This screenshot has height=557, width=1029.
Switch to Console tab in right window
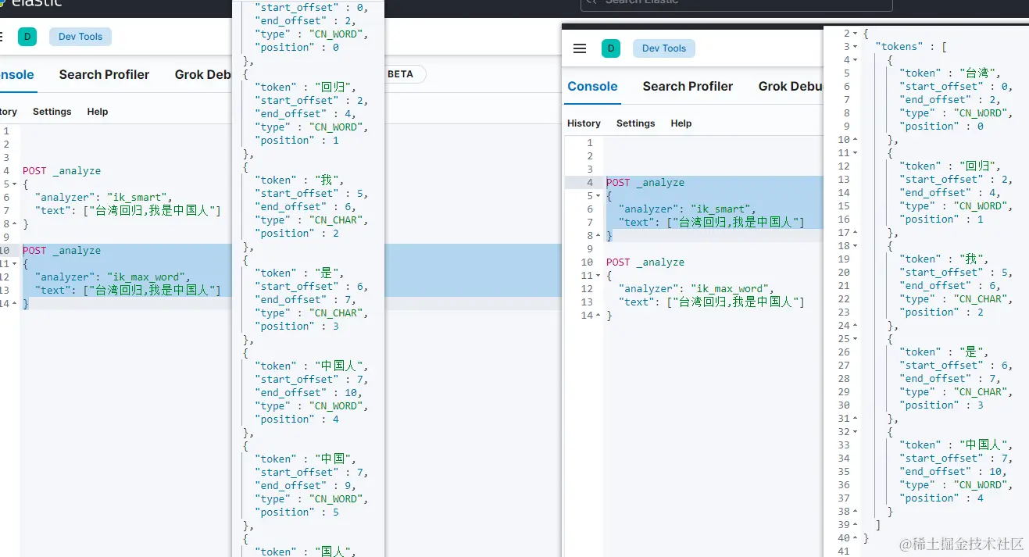click(x=592, y=87)
